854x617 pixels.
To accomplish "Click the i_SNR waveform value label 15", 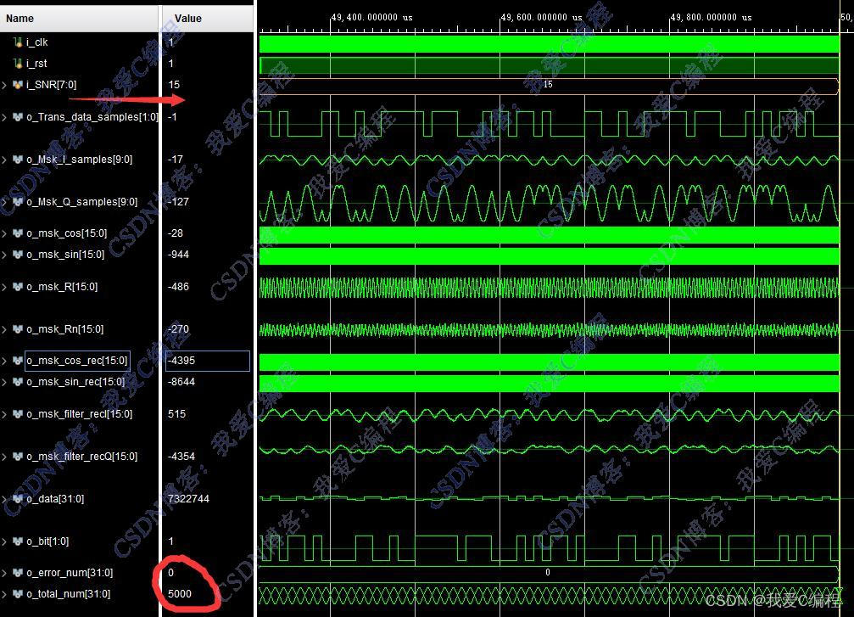I will point(548,85).
